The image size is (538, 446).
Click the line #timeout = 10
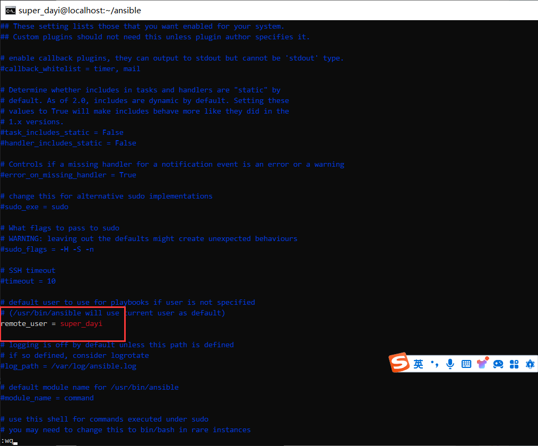(28, 281)
